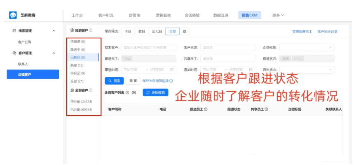Click the blue 搜索 button

[114, 81]
